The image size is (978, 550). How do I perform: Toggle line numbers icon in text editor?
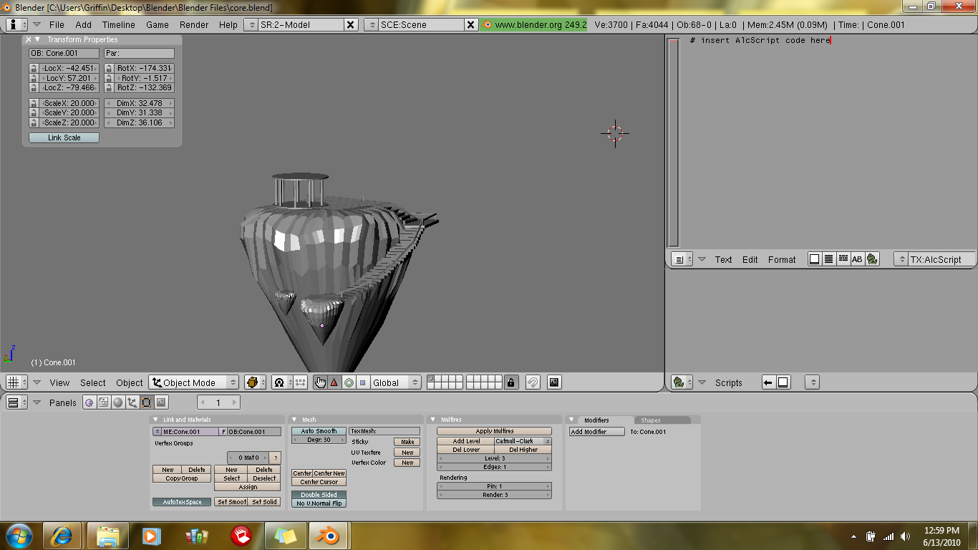828,259
